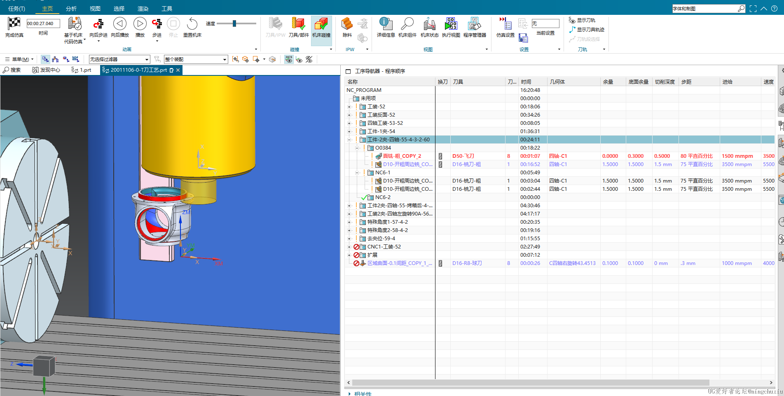Screen dimensions: 784x396
Task: Click the horizontal scrollbar in navigator
Action: pos(530,382)
